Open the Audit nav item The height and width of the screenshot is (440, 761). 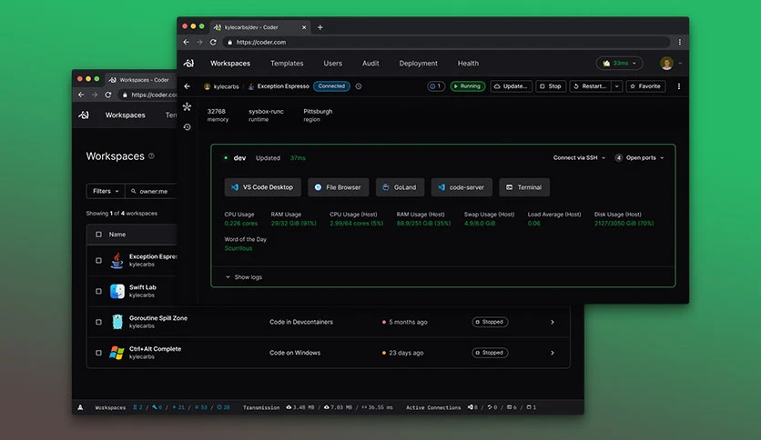(x=370, y=63)
